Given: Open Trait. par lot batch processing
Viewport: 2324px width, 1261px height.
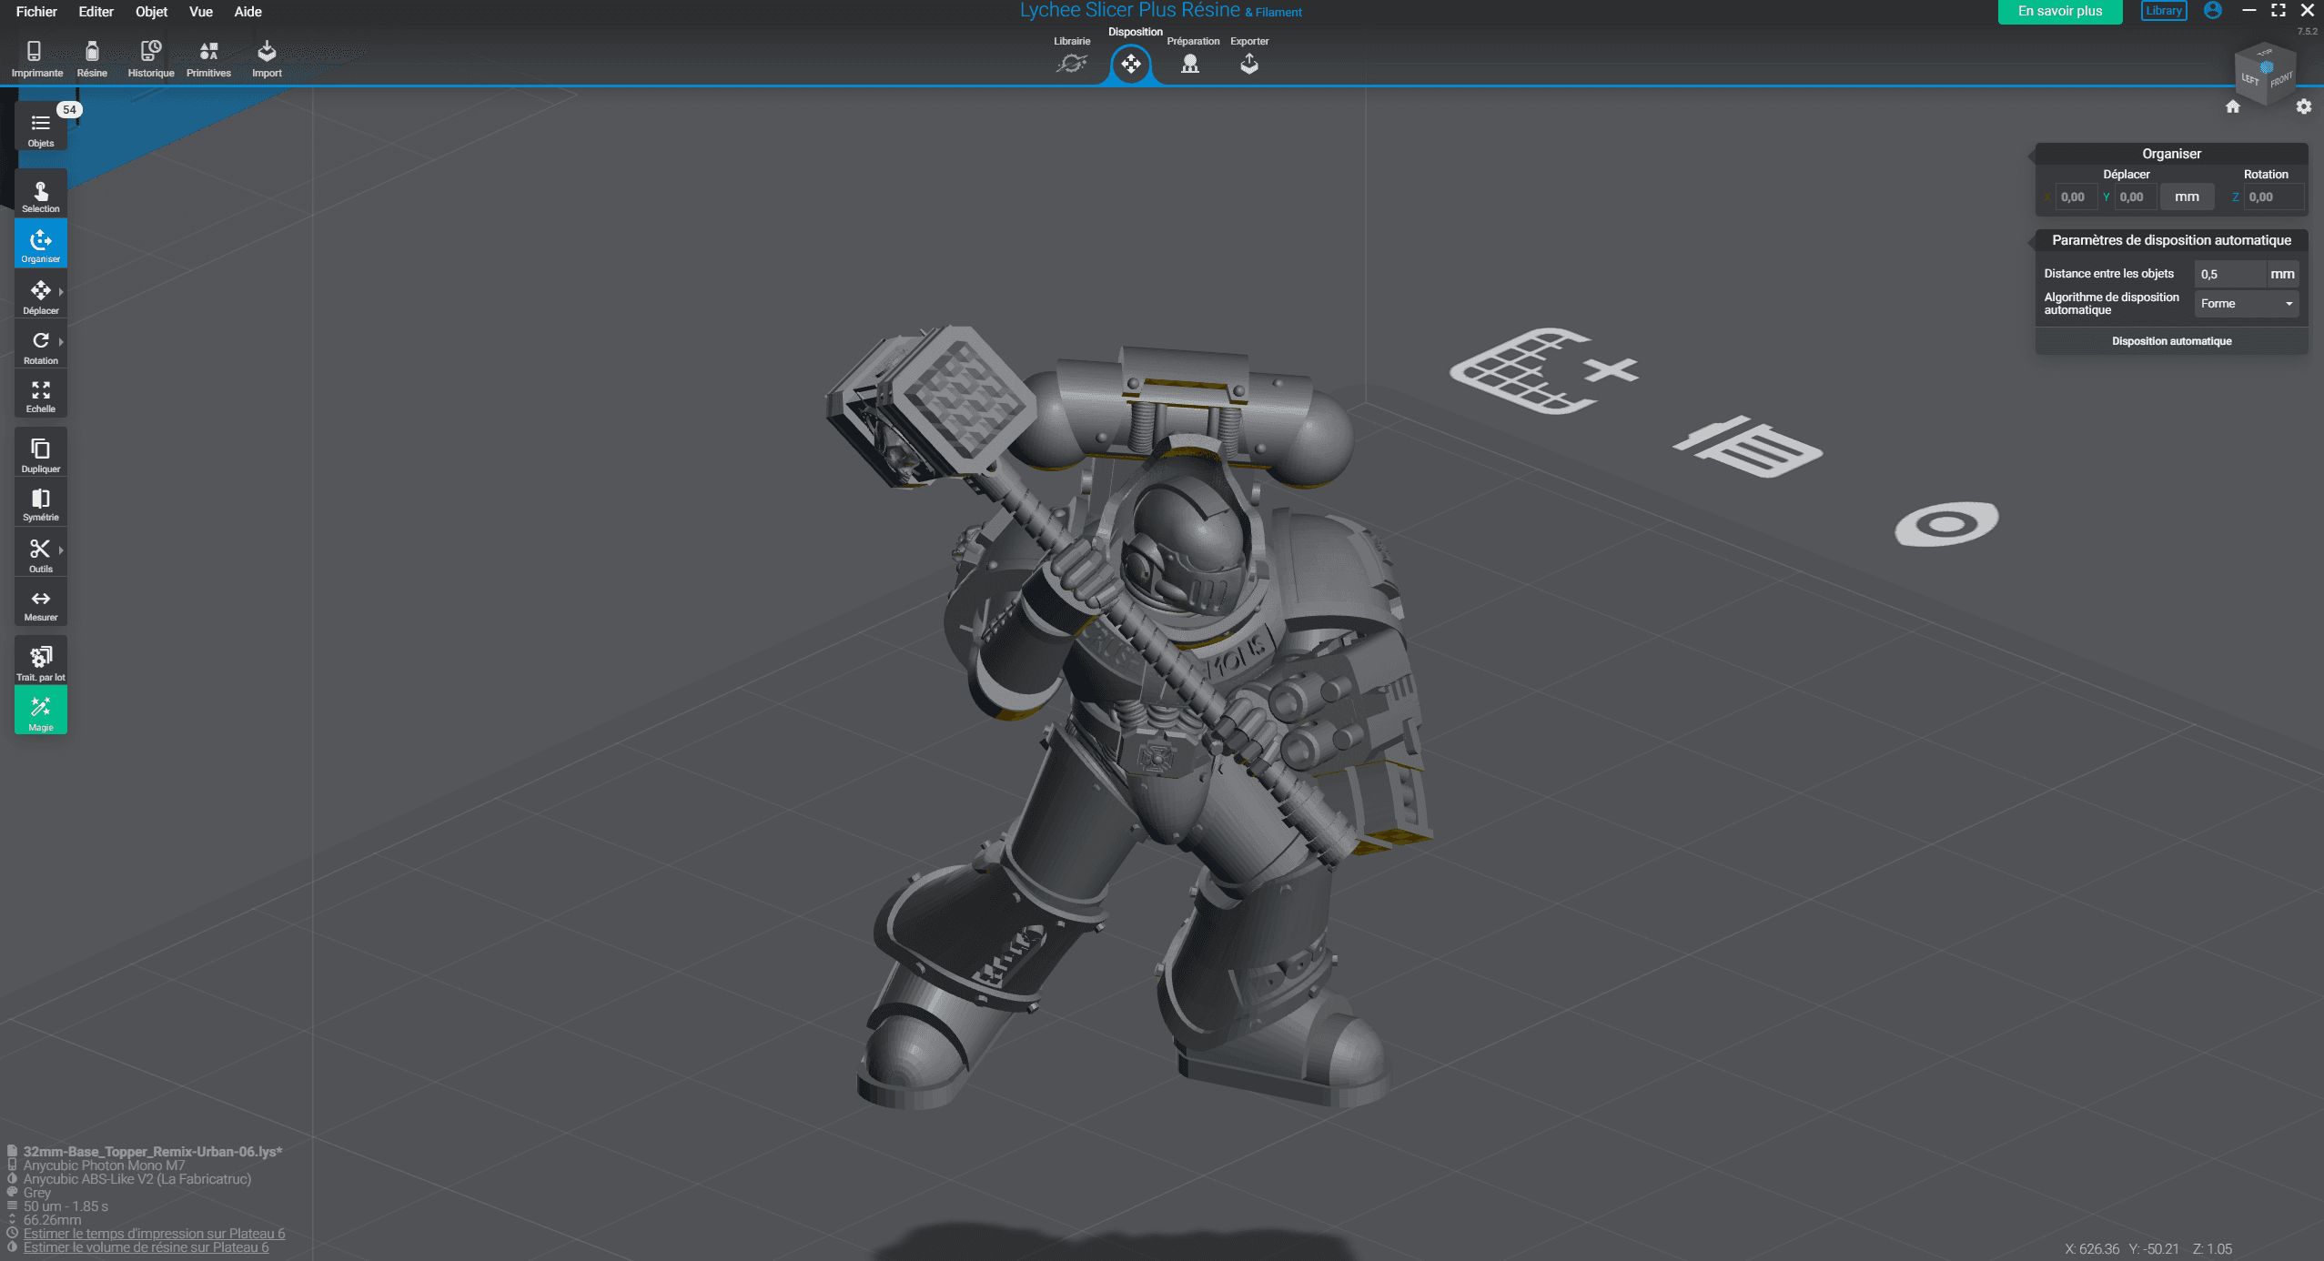Looking at the screenshot, I should coord(40,661).
